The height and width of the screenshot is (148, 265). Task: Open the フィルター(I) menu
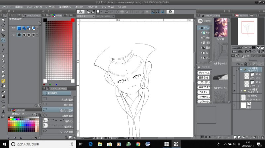92,7
